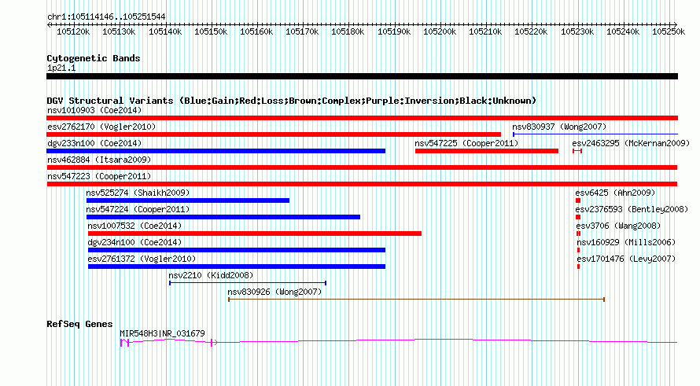Click the magenta MIR548H3 gene track line
Viewport: 700px width, 386px height.
399,342
